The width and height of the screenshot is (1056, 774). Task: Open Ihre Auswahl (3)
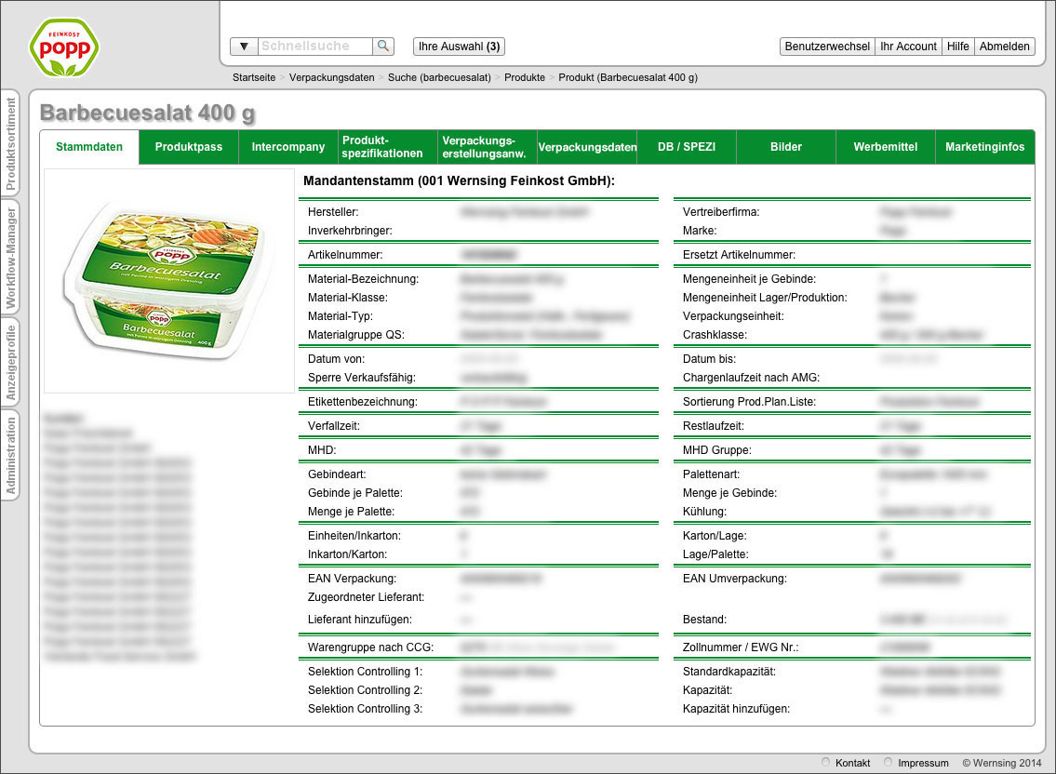coord(459,46)
